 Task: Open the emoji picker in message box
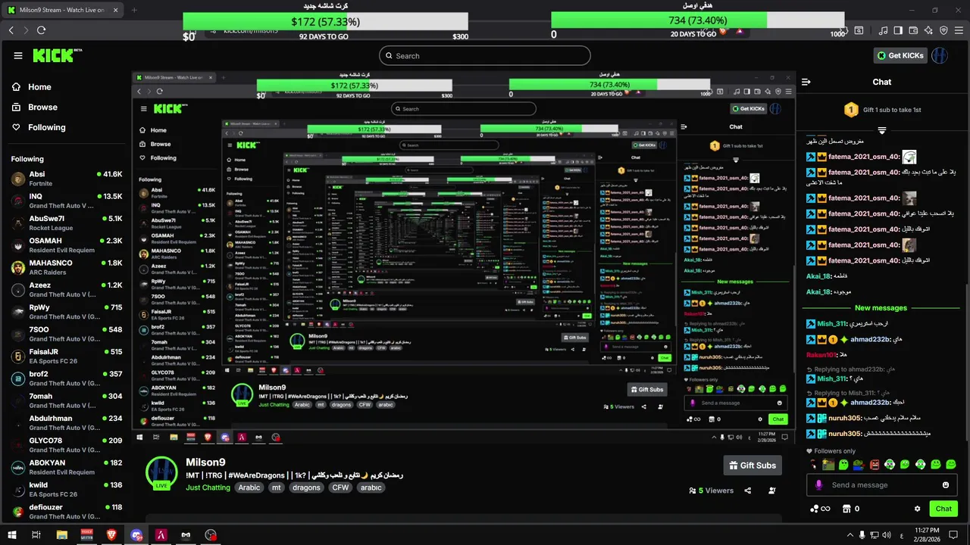tap(946, 485)
